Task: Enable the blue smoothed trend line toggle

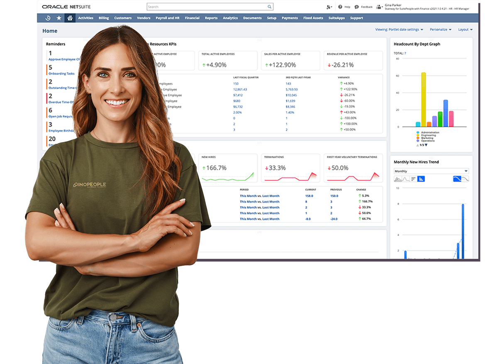Action: tap(457, 179)
